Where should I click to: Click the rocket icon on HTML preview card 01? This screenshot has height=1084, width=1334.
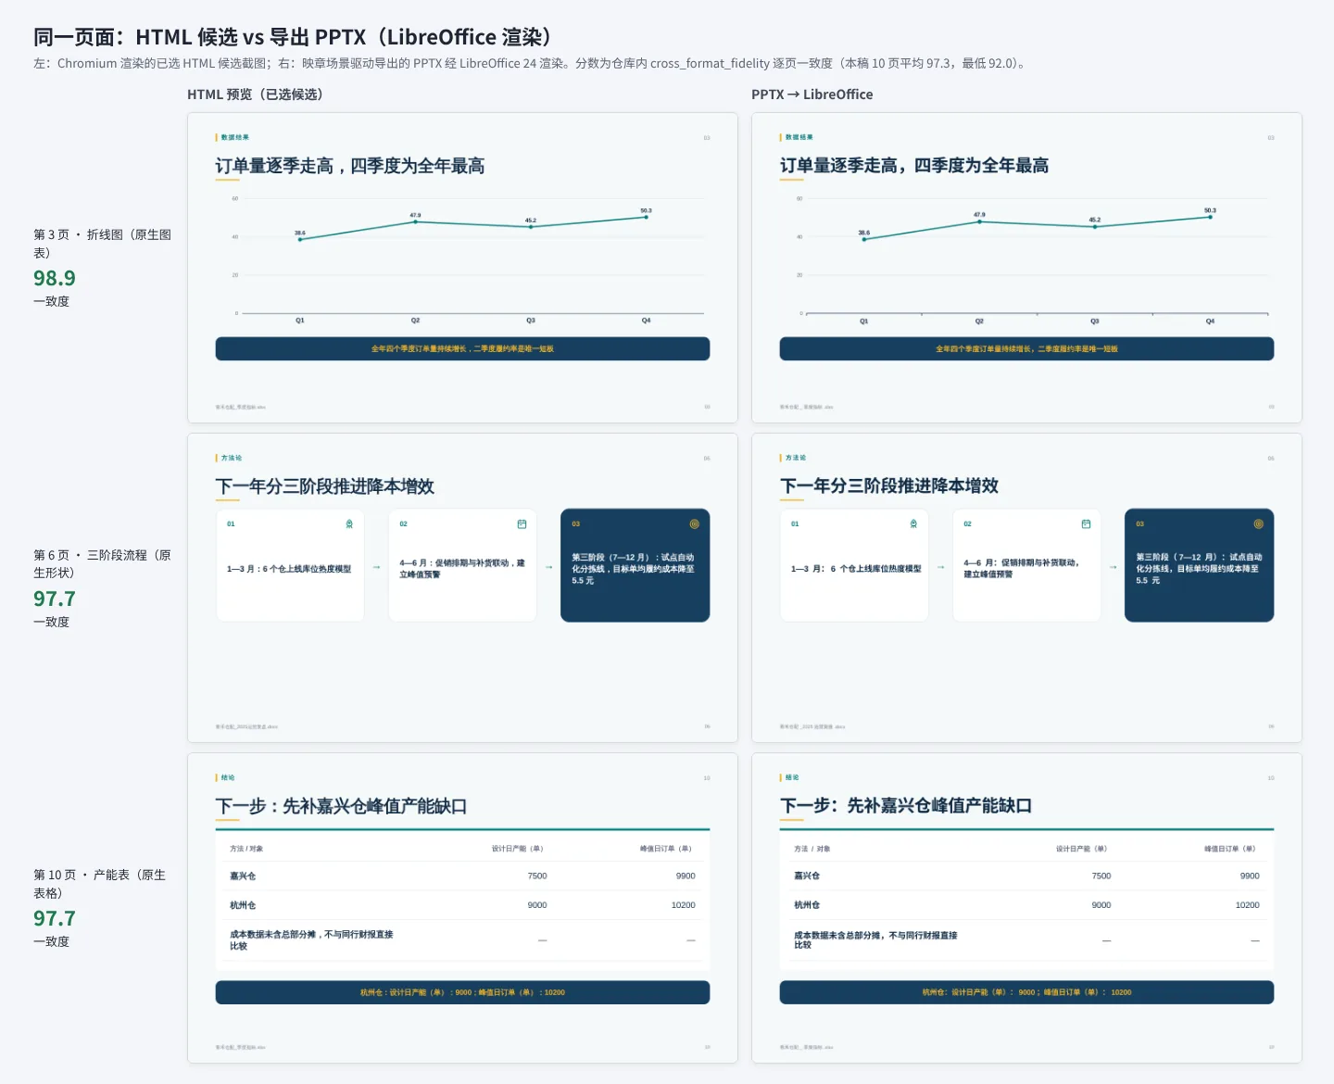pos(349,524)
